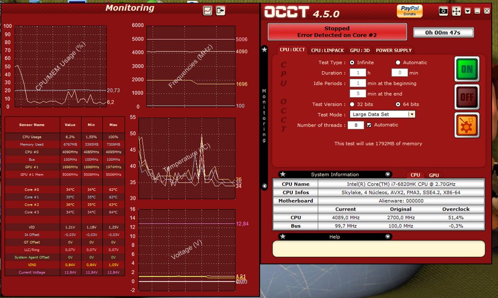This screenshot has width=498, height=298.
Task: Select the Core #2 temperature row
Action: 65,205
